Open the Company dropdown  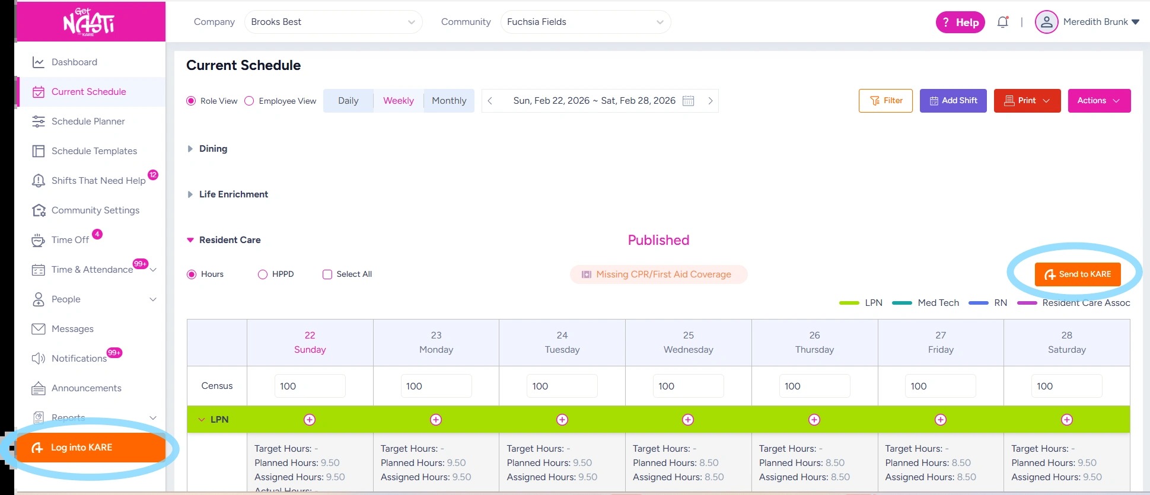click(333, 22)
